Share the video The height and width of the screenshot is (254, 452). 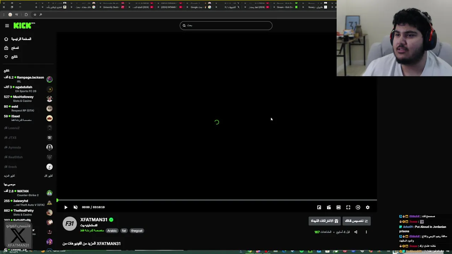(x=356, y=232)
